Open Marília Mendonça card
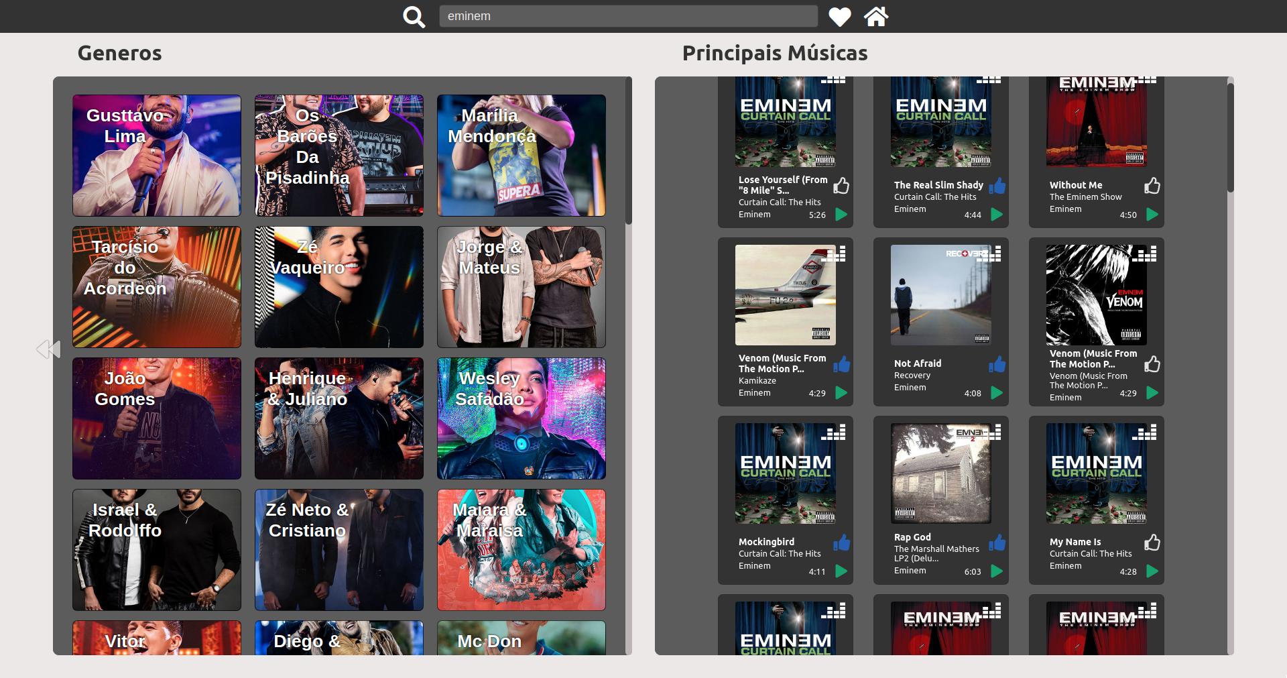The image size is (1287, 678). [522, 156]
